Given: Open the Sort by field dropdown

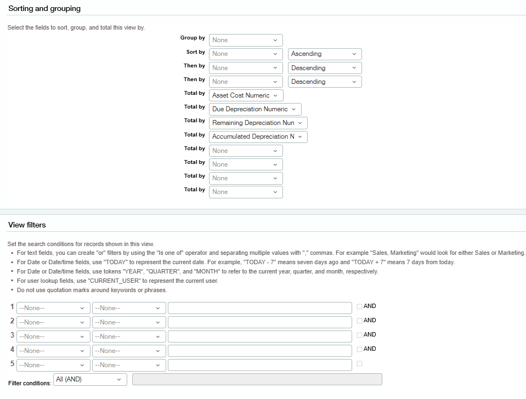Looking at the screenshot, I should point(246,54).
